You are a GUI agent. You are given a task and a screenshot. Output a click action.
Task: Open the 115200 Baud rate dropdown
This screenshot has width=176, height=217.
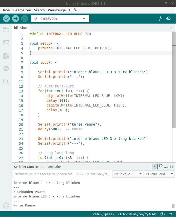(159, 174)
